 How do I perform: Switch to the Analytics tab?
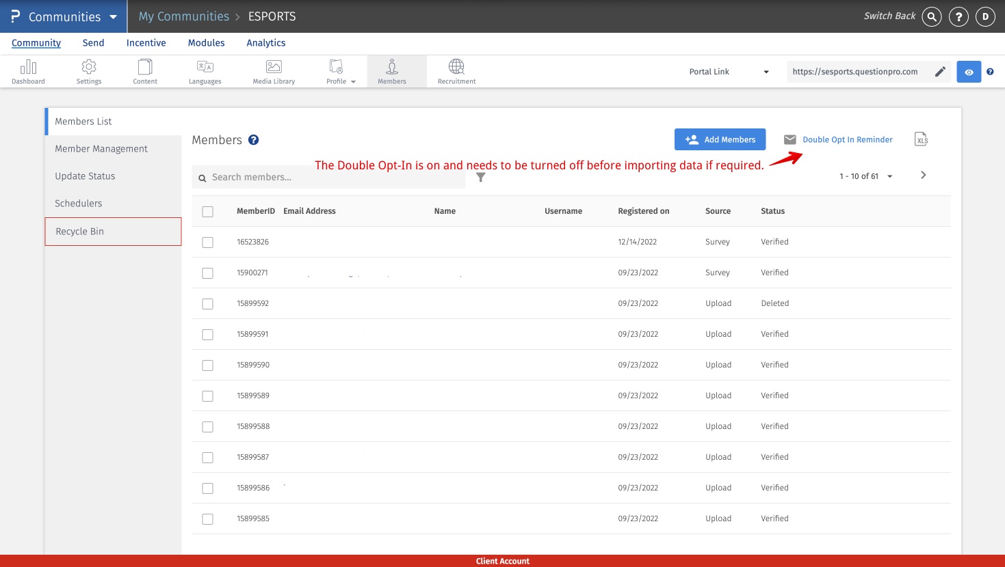coord(265,43)
